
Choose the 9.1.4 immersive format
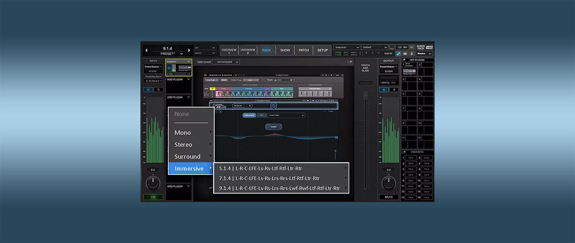(281, 188)
